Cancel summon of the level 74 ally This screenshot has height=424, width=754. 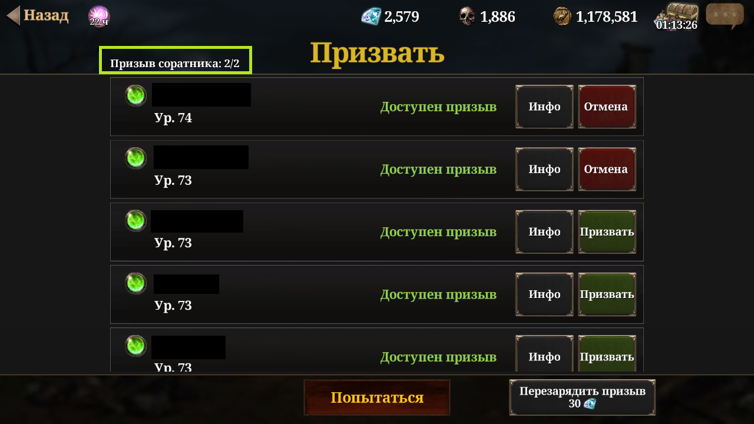(607, 107)
